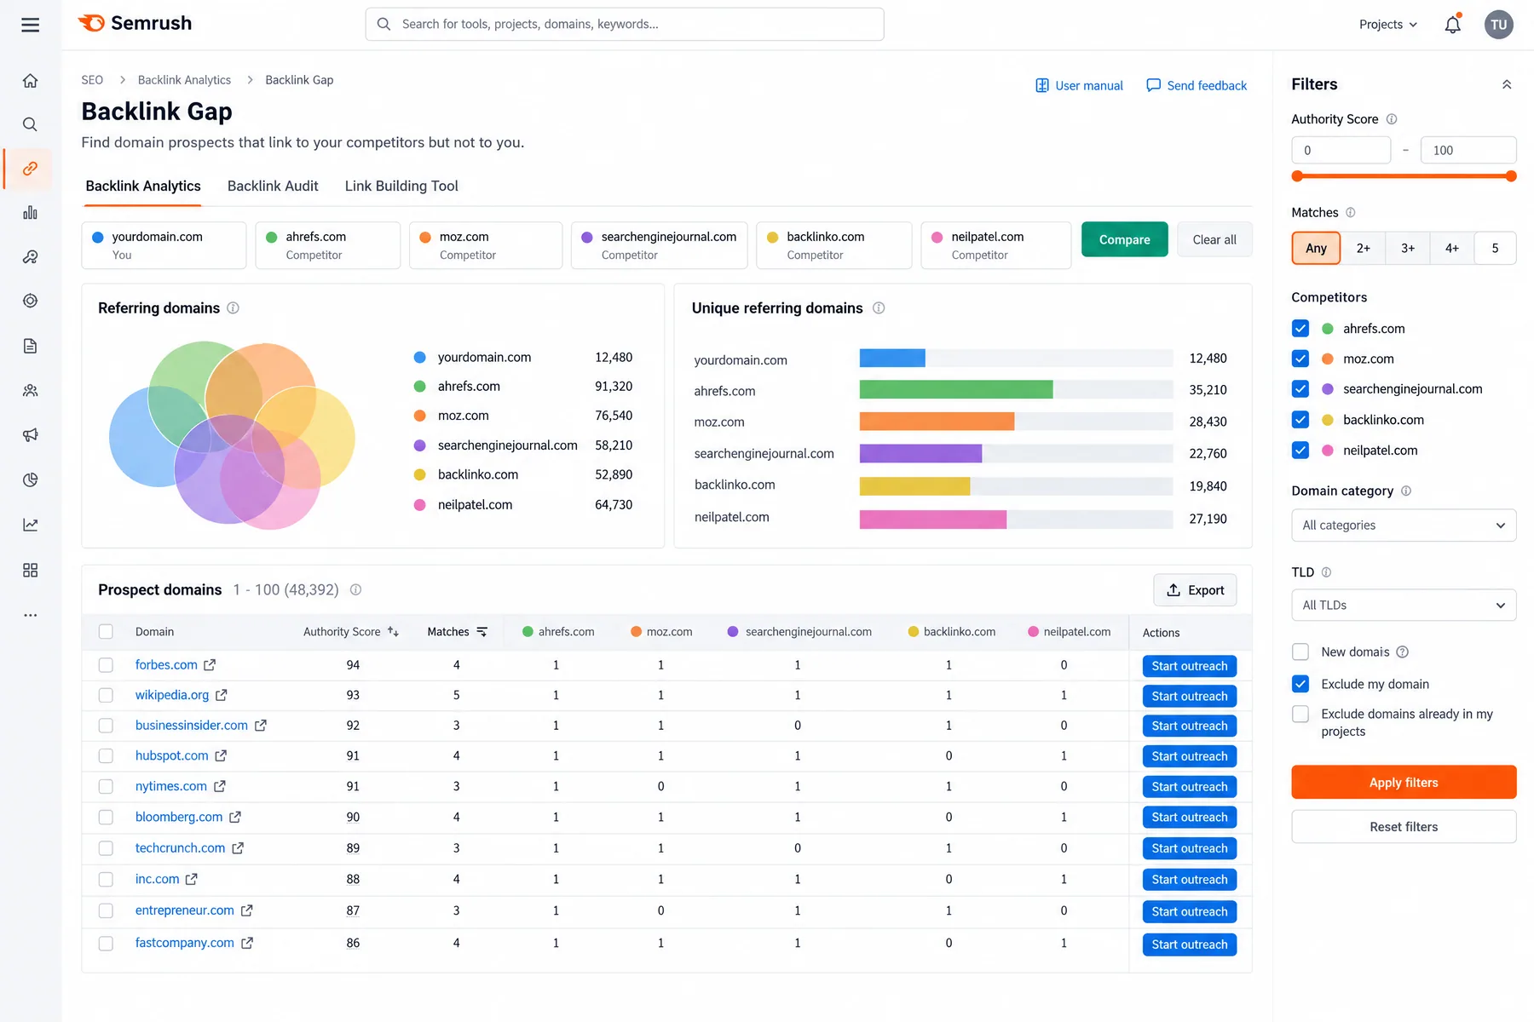Open the Domain category dropdown

pos(1404,525)
